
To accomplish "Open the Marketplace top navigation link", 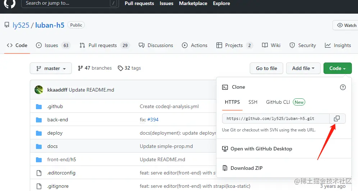I will [x=193, y=3].
